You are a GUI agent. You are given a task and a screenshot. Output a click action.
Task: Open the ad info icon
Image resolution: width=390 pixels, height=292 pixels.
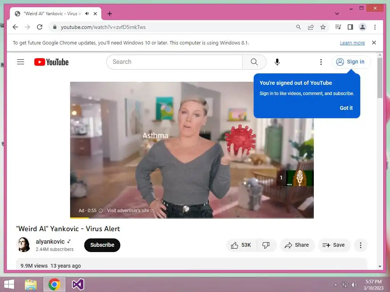click(x=101, y=211)
